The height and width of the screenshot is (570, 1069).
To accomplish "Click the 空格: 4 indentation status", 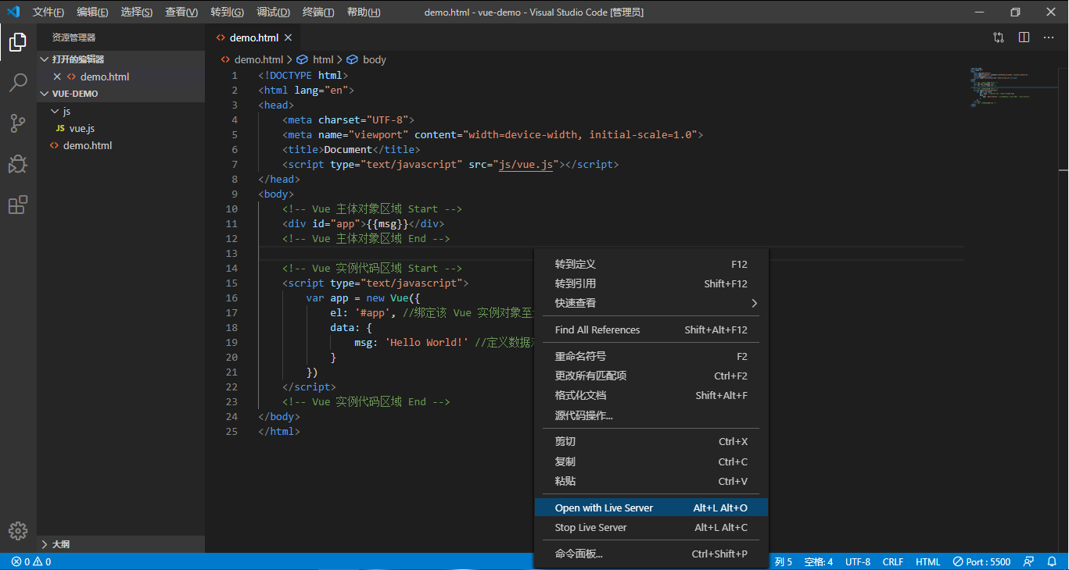I will point(818,561).
